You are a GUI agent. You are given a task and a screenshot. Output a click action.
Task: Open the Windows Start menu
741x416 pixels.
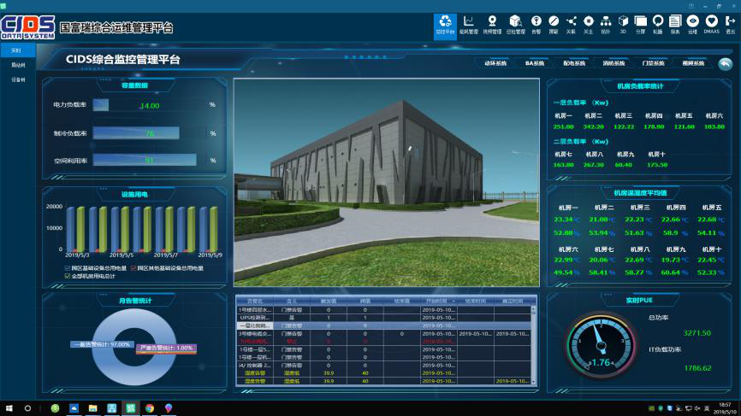tap(9, 408)
